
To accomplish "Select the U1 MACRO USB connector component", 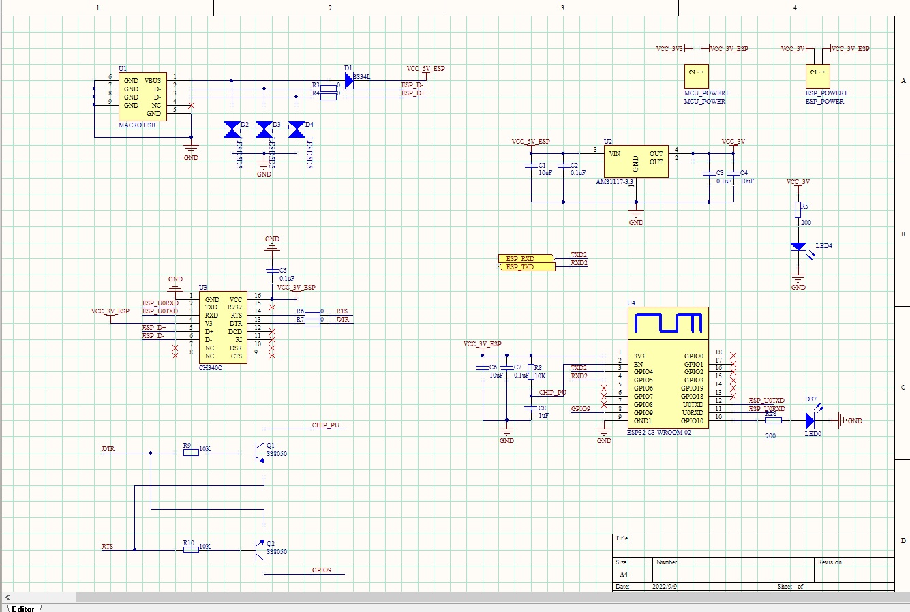I will point(143,97).
